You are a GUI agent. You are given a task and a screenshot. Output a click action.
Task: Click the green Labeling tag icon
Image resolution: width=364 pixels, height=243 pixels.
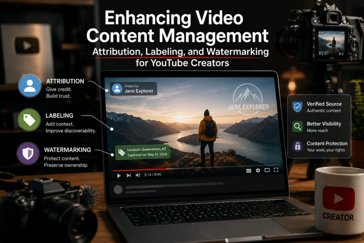29,120
